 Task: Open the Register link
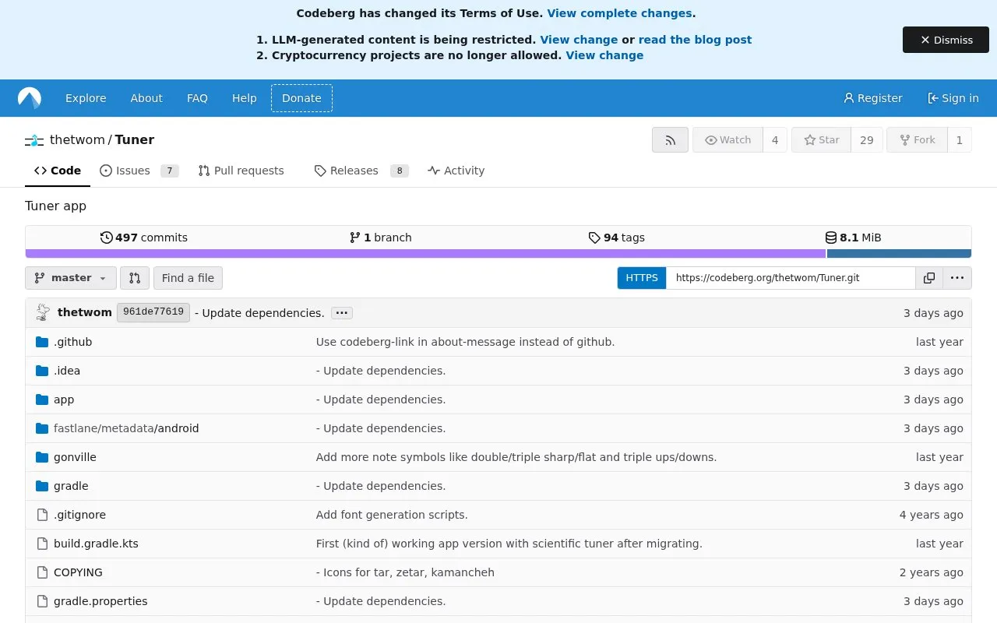pos(872,98)
